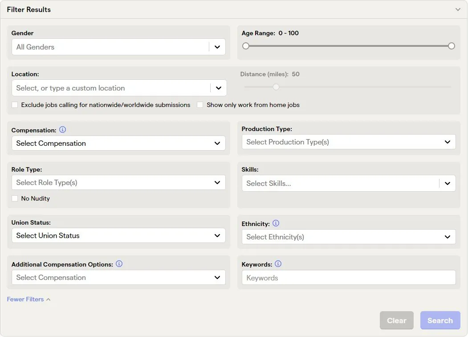The height and width of the screenshot is (337, 468).
Task: Open the Select Ethnicity(s) dropdown
Action: 348,237
